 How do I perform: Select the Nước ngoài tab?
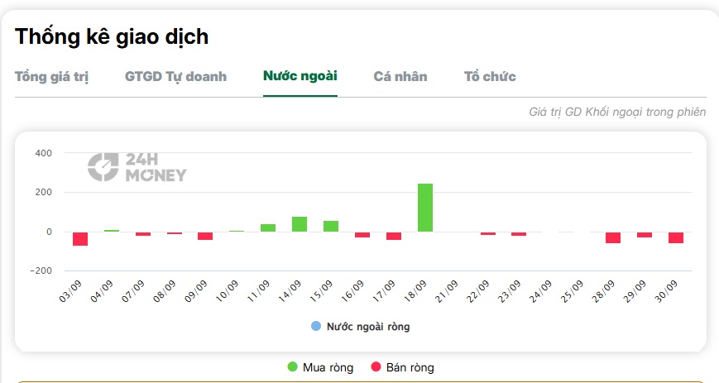(x=300, y=76)
